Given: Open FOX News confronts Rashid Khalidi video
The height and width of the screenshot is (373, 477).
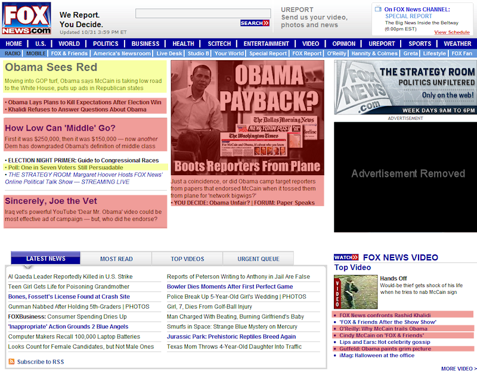Looking at the screenshot, I should tap(385, 315).
